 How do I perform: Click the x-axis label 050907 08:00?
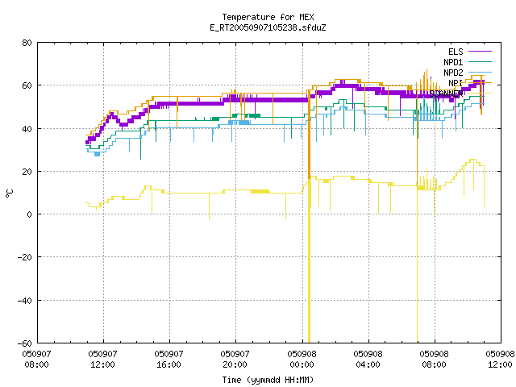pos(37,359)
